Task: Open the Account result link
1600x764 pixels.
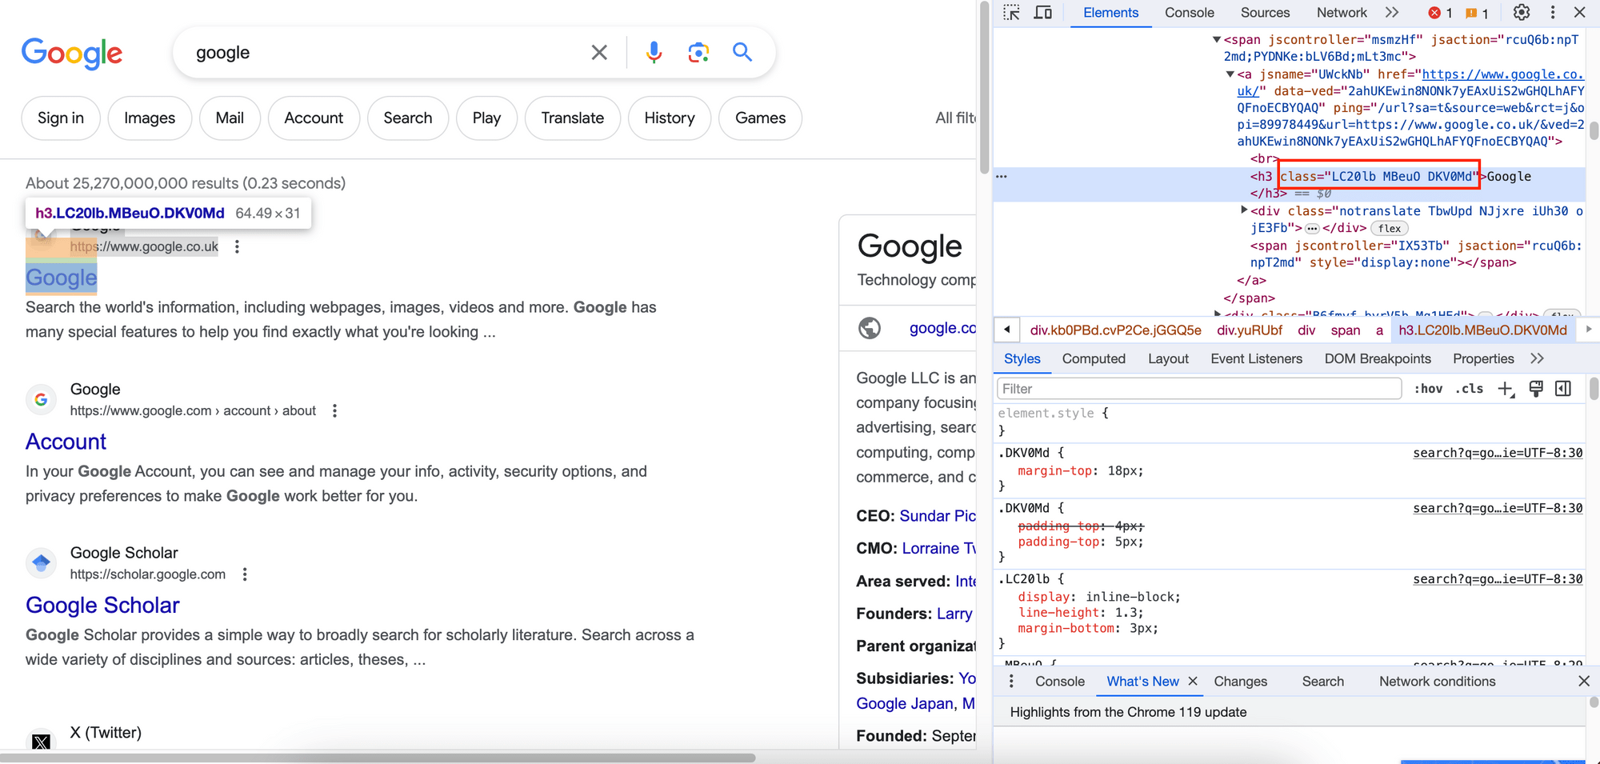Action: [x=66, y=442]
